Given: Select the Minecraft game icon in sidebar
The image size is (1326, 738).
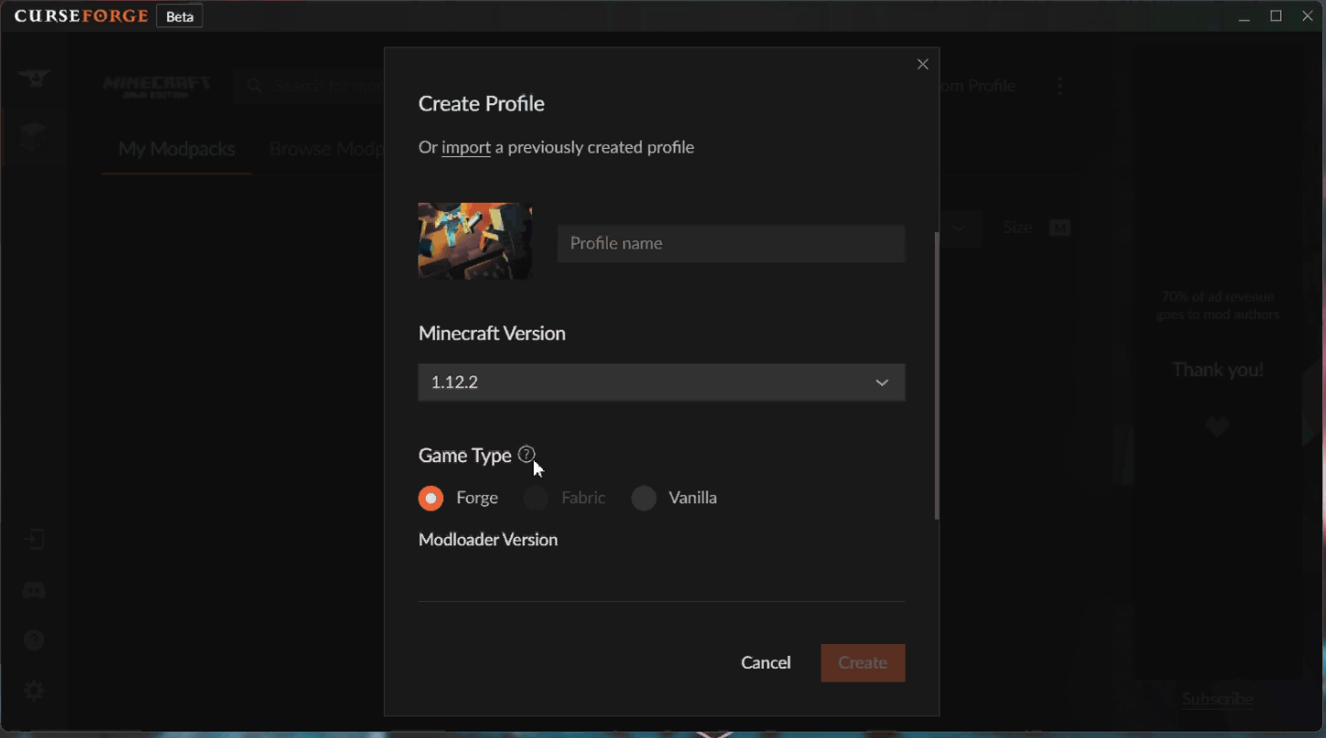Looking at the screenshot, I should [34, 139].
